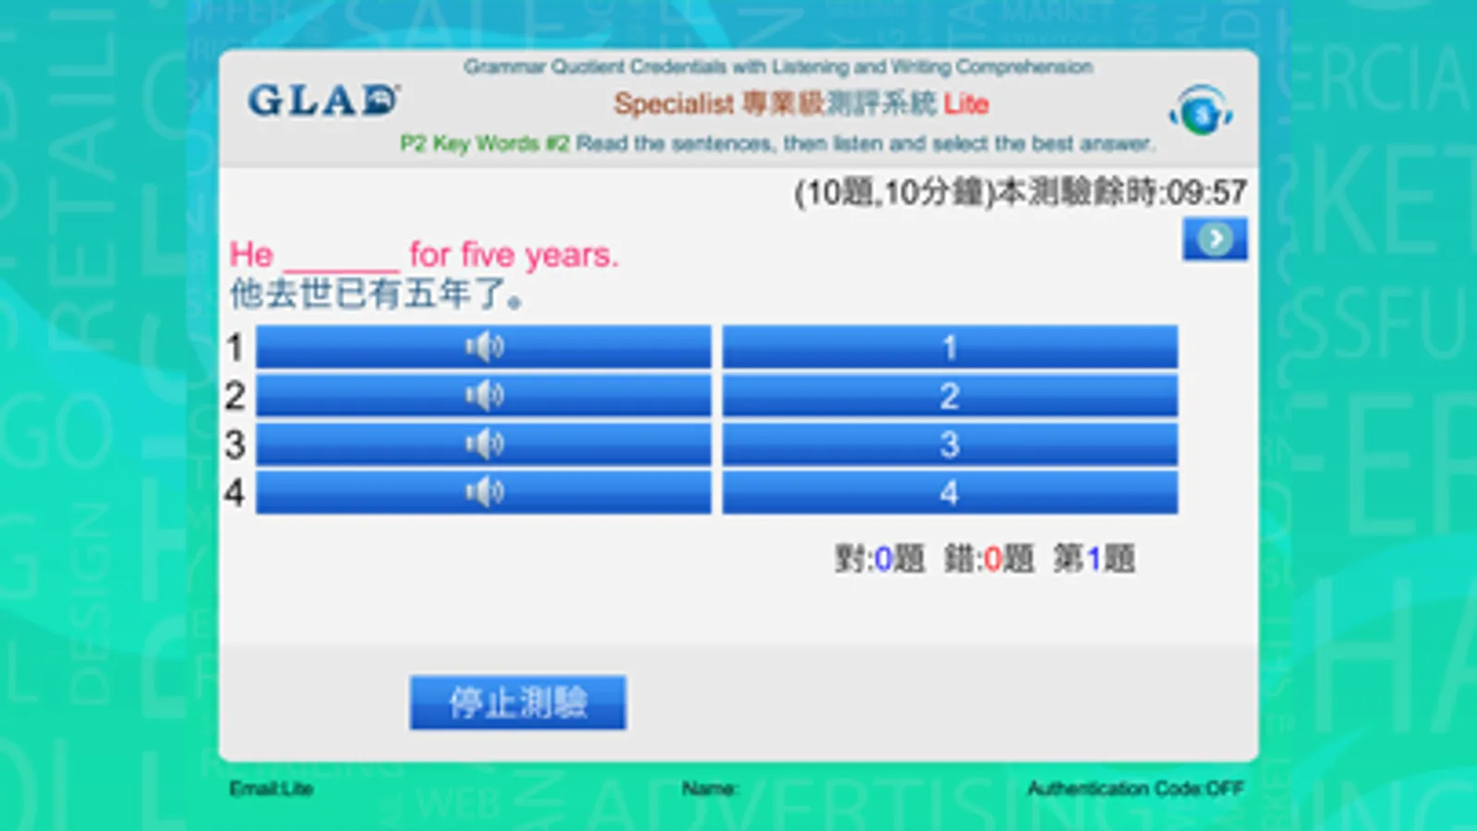1477x831 pixels.
Task: Click the P2 Key Words #2 instruction line
Action: (777, 143)
